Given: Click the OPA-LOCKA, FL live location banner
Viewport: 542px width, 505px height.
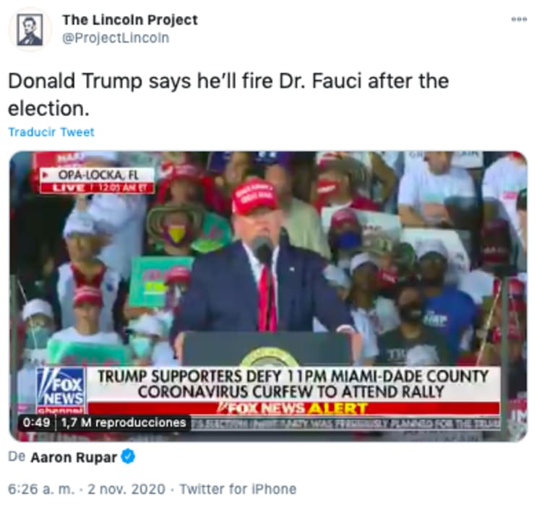Looking at the screenshot, I should 97,180.
